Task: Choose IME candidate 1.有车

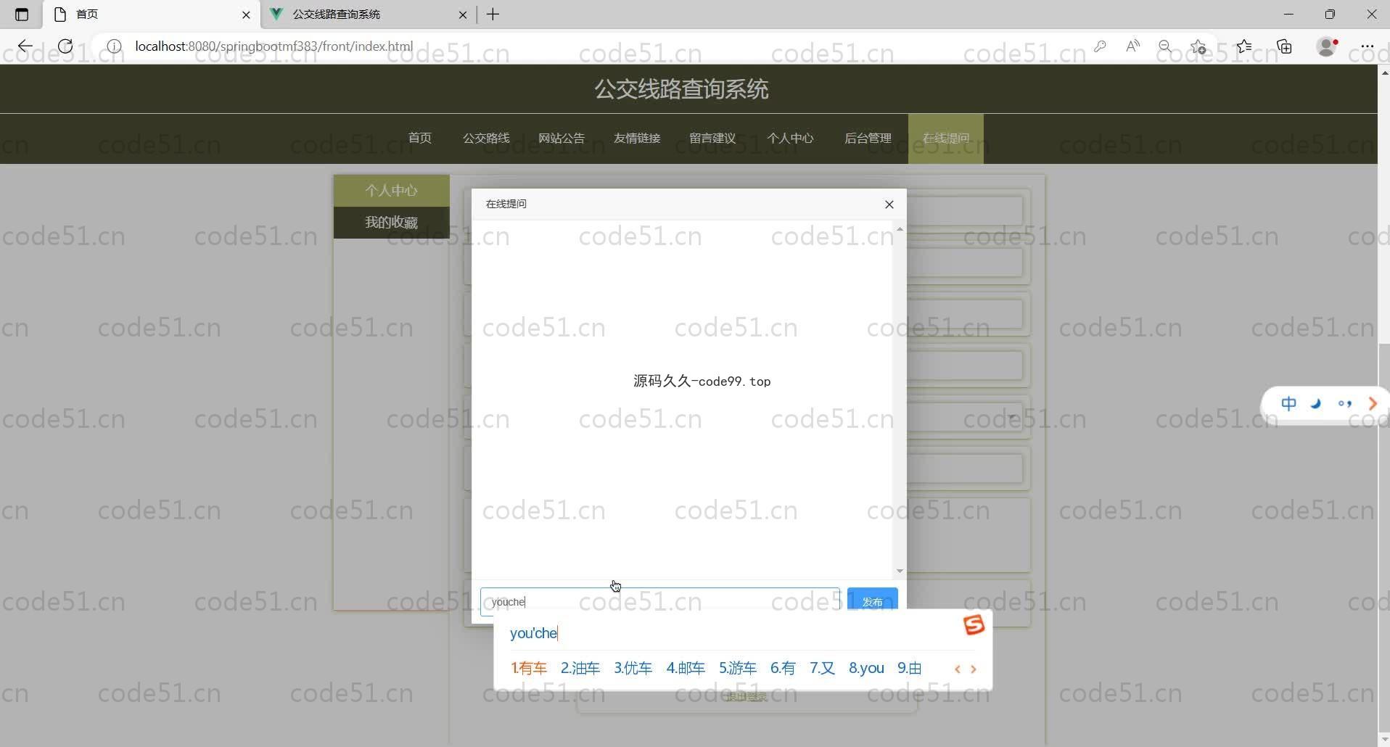Action: pos(529,669)
